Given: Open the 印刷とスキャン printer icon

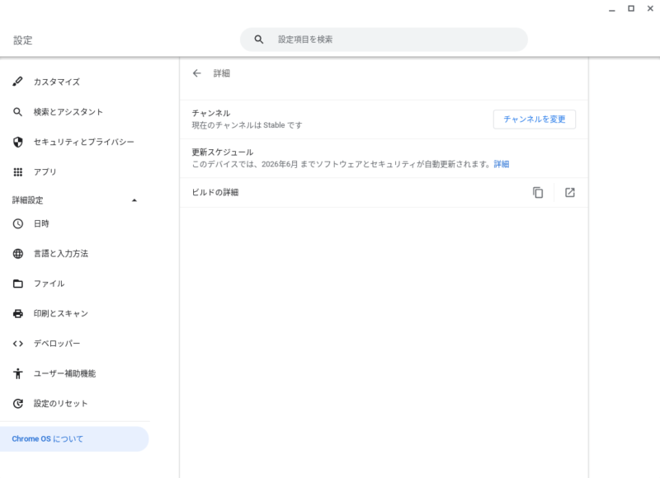Looking at the screenshot, I should click(x=17, y=314).
